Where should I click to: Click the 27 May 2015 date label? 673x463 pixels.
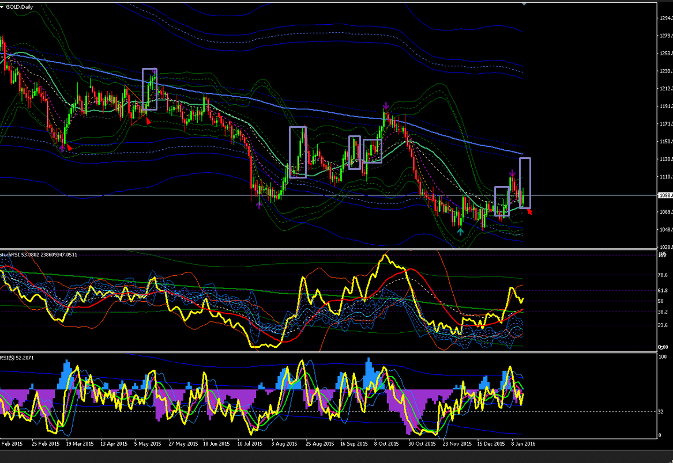coord(183,443)
